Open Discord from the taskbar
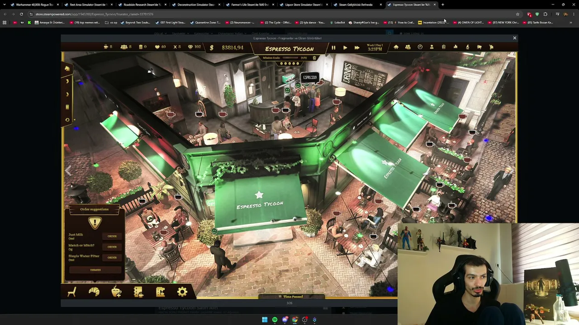The image size is (579, 325). 285,320
